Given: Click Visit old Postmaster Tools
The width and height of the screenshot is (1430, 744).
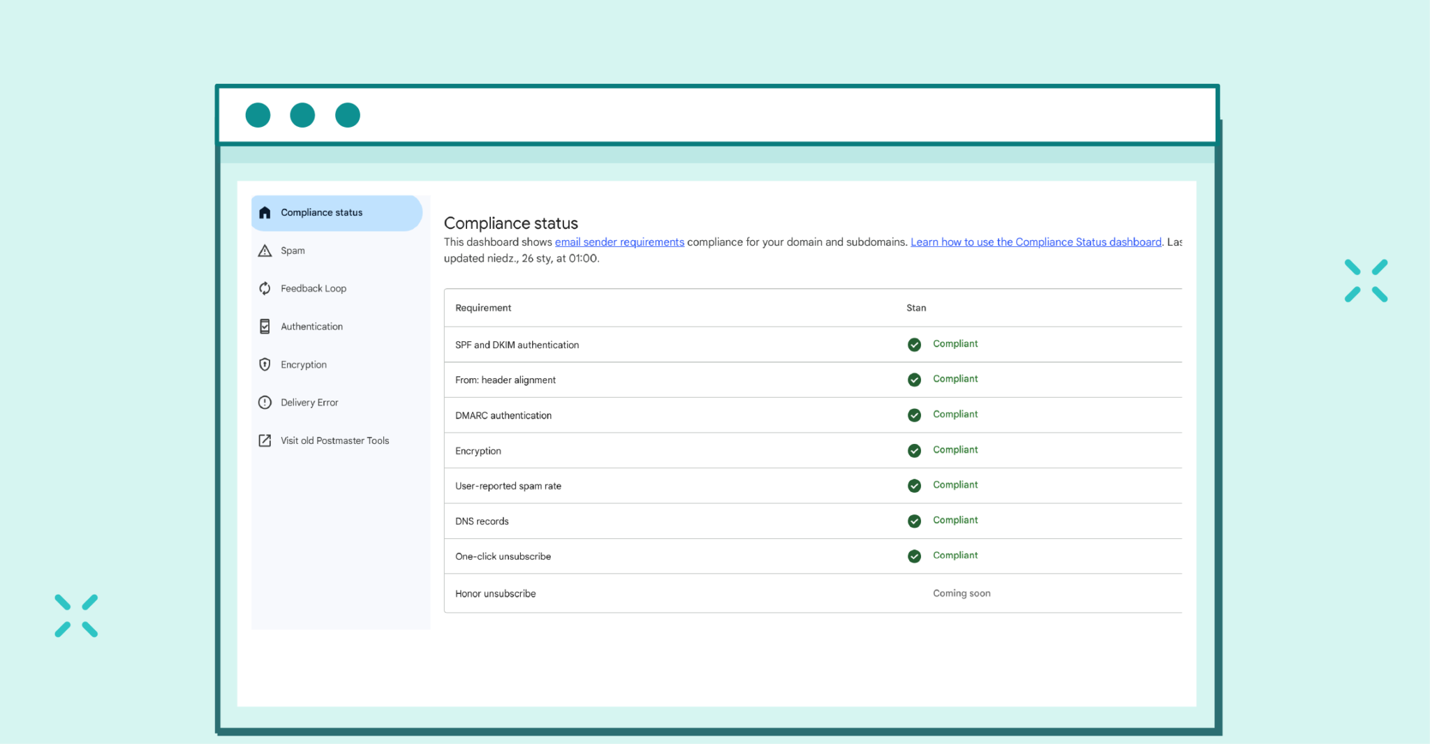Looking at the screenshot, I should [x=334, y=440].
